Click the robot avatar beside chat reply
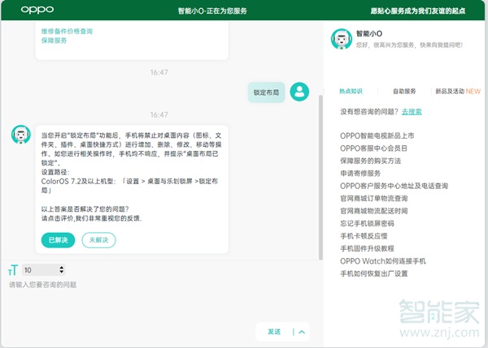This screenshot has height=348, width=488. (x=21, y=135)
